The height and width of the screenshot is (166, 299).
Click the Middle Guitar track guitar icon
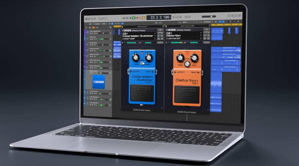pos(88,44)
